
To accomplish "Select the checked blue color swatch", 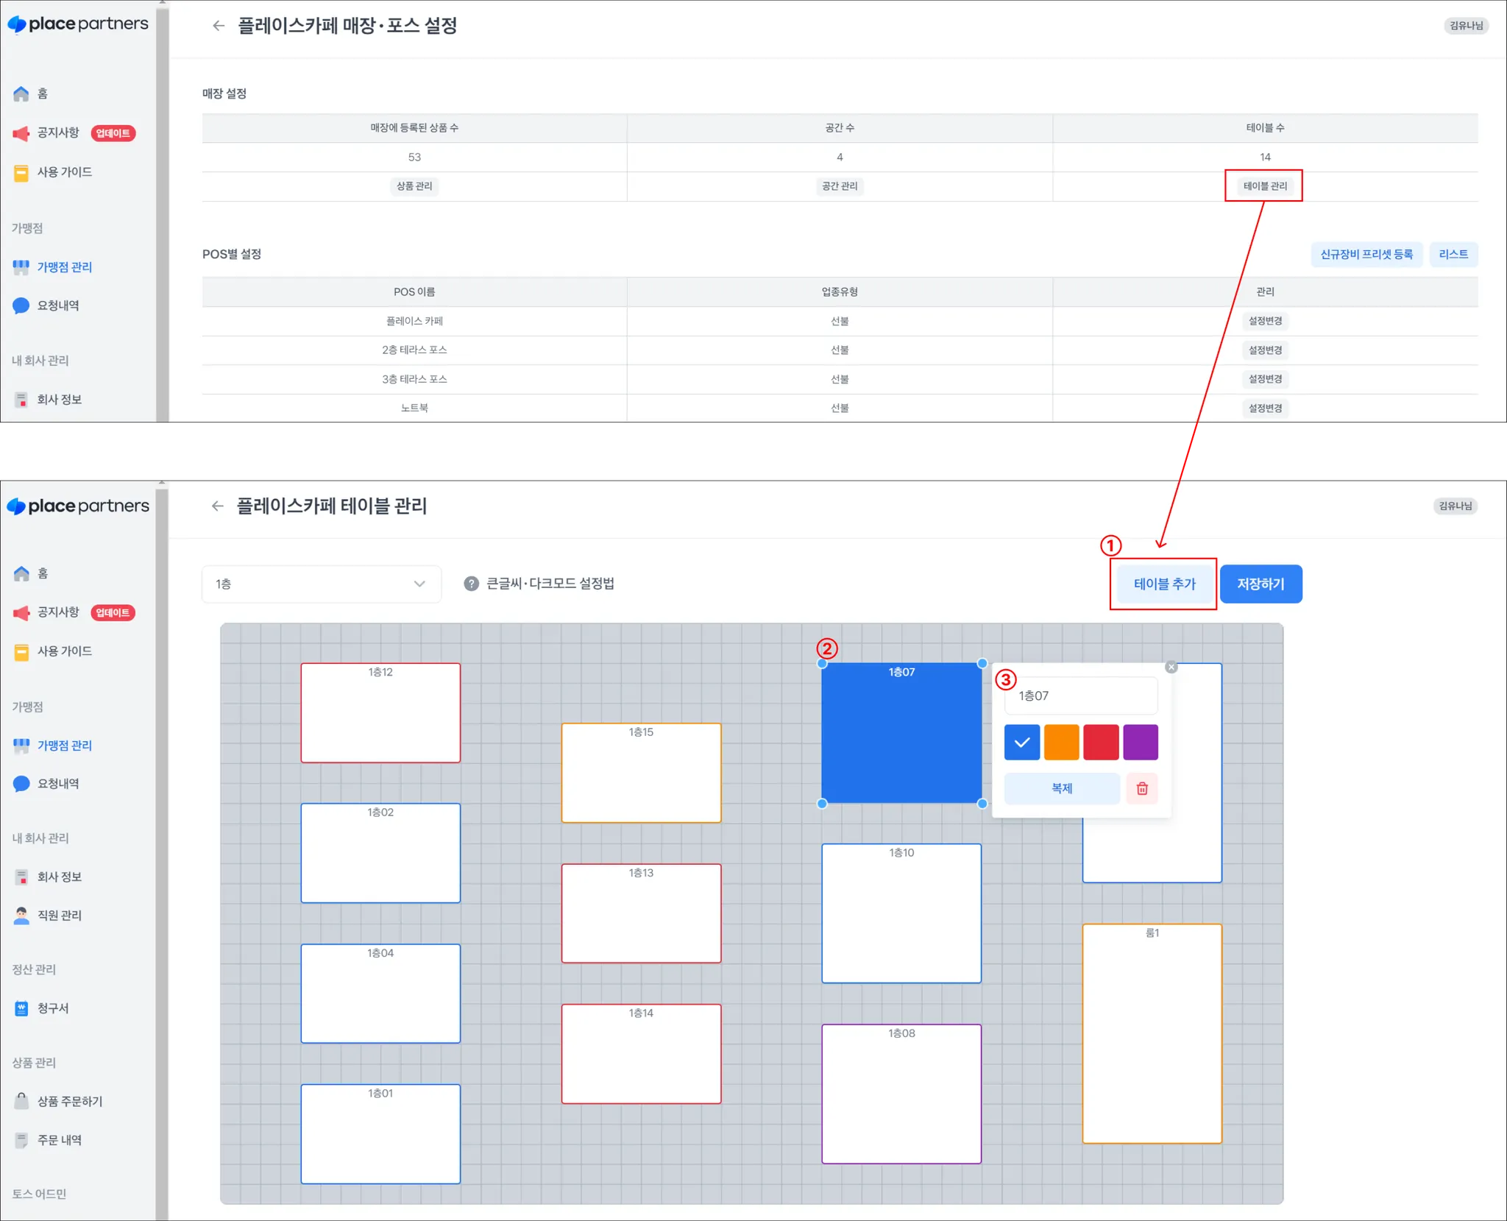I will pyautogui.click(x=1021, y=742).
